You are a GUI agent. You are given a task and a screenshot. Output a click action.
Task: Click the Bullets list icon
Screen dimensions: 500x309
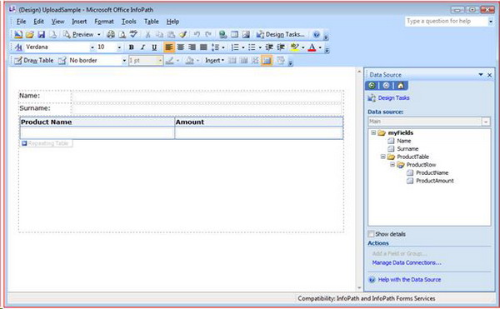pos(252,47)
